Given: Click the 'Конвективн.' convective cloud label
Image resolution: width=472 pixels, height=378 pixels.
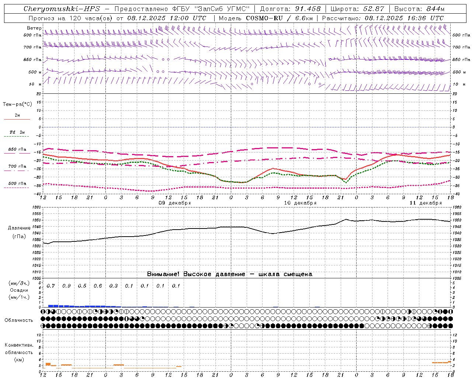Looking at the screenshot, I should point(19,345).
